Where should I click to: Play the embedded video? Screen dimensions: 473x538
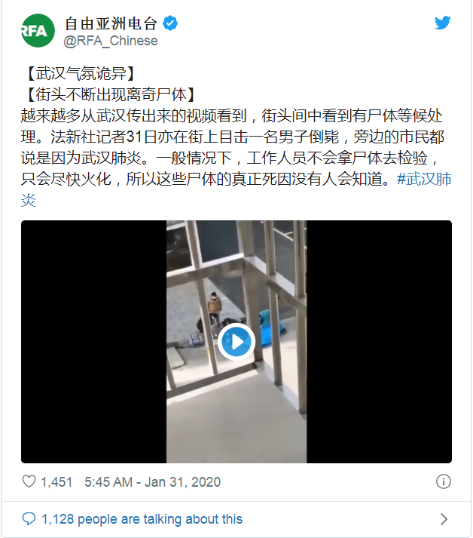click(x=236, y=342)
